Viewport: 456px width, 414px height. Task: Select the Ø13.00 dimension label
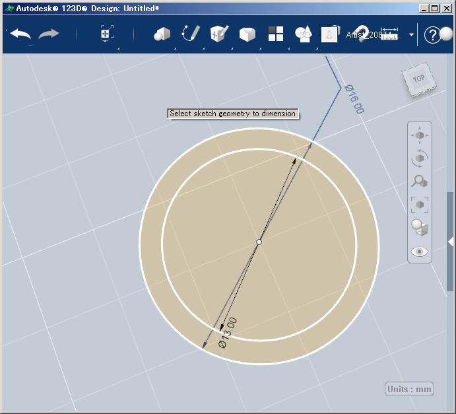(x=228, y=333)
